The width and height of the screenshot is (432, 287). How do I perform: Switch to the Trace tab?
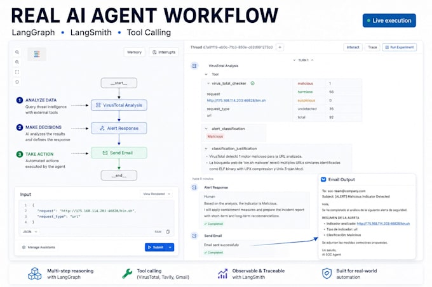(372, 48)
